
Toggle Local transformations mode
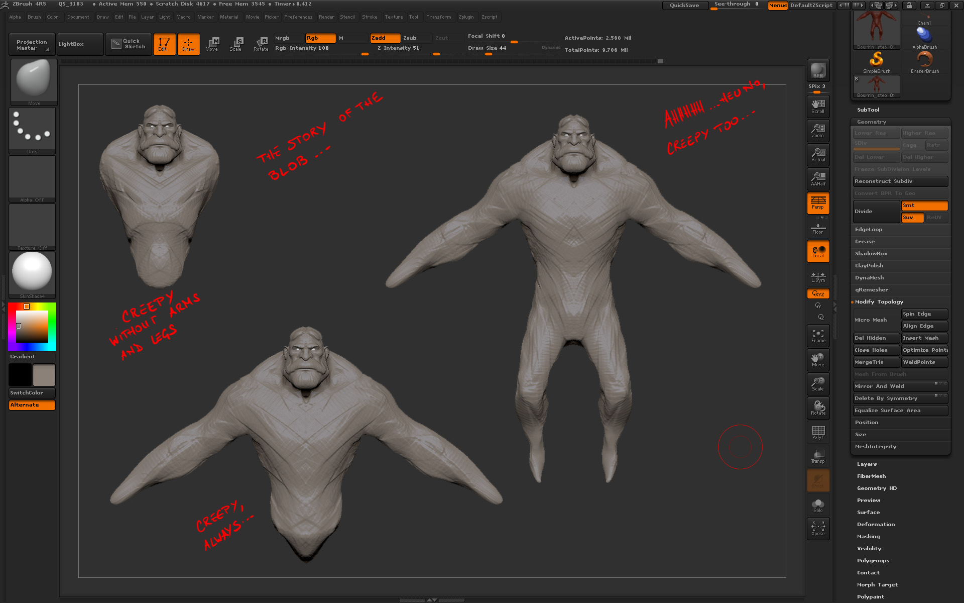(818, 251)
